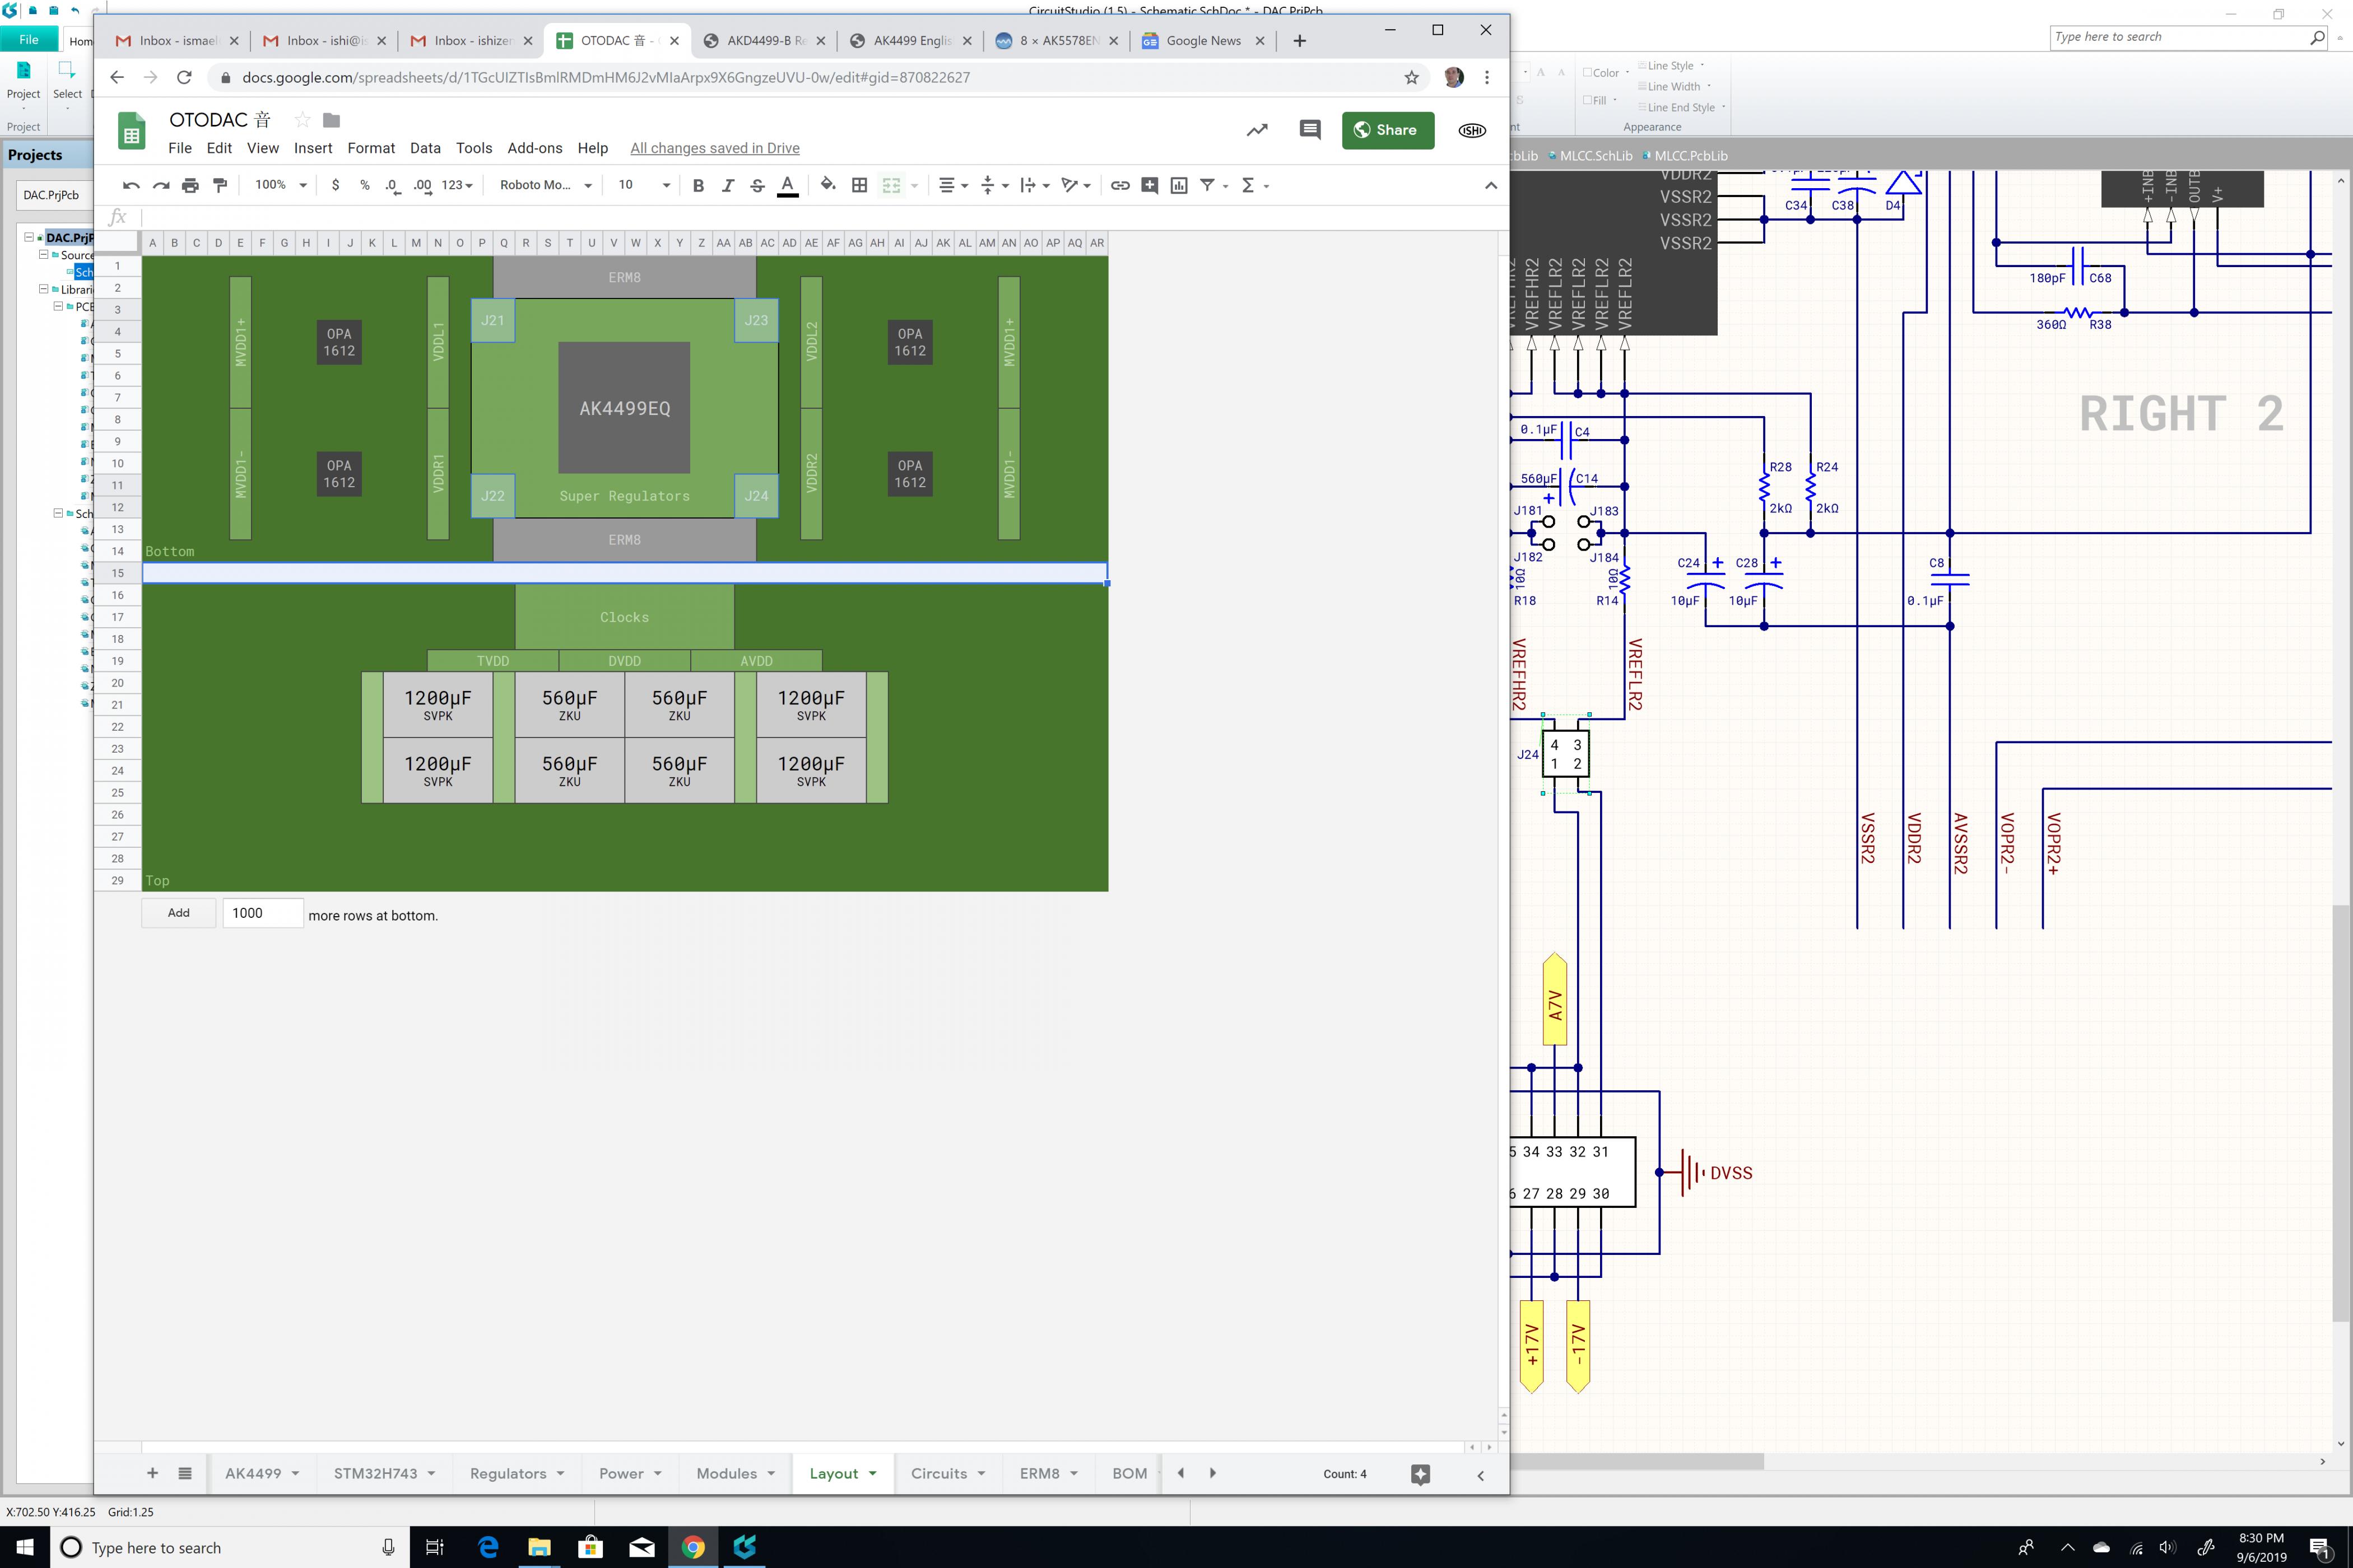Star the OTODAC document
Viewport: 2353px width, 1568px height.
pos(302,120)
